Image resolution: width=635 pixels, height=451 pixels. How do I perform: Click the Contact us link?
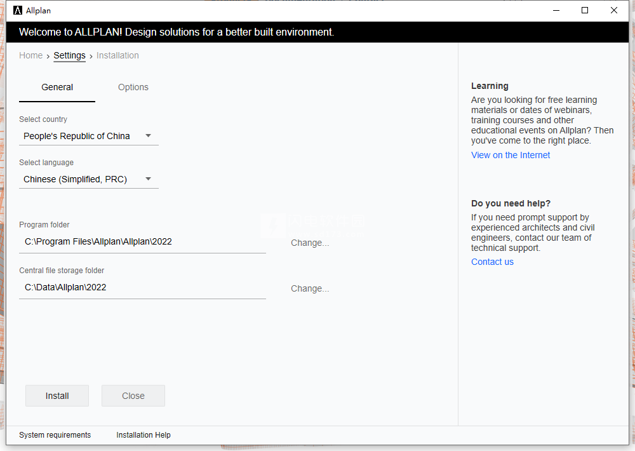[x=492, y=262]
